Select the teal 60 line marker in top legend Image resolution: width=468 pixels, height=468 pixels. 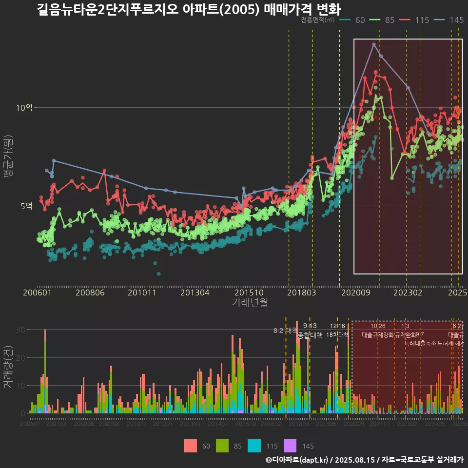point(345,20)
